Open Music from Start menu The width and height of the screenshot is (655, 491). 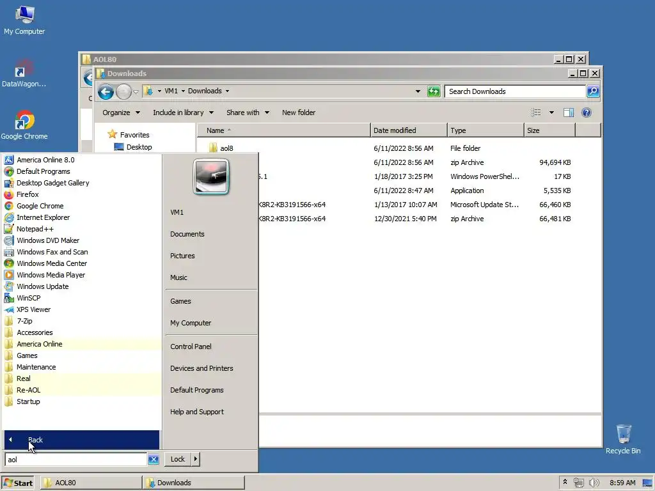point(178,277)
